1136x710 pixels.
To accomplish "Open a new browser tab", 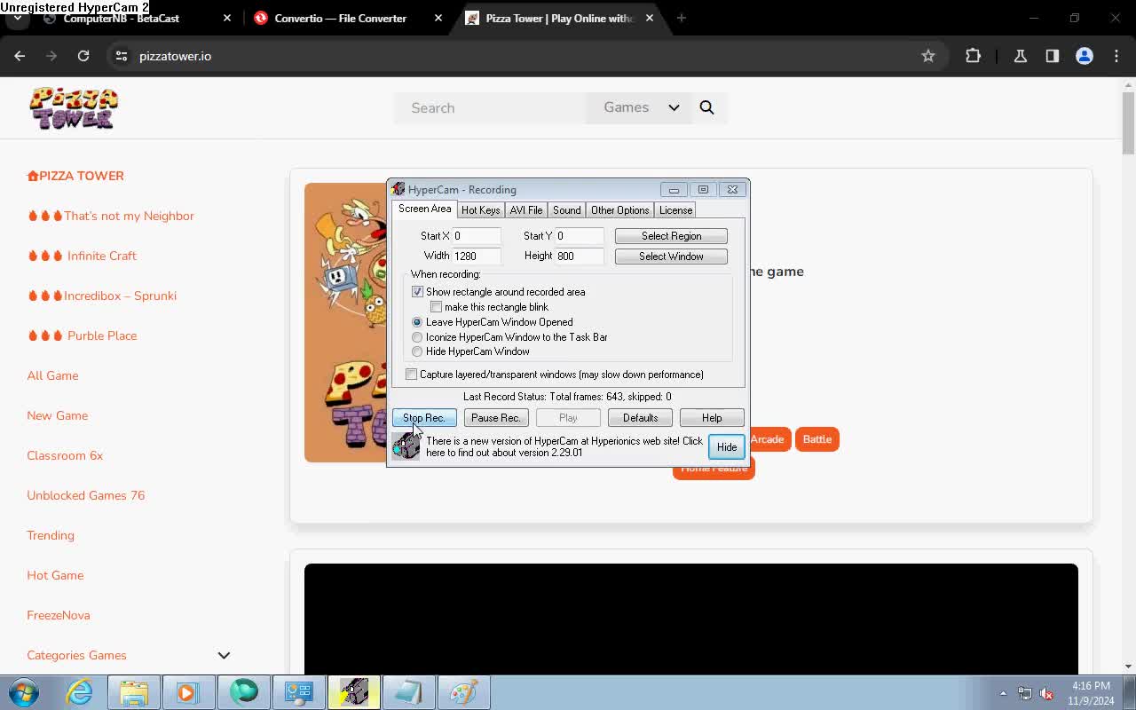I will coord(682,18).
